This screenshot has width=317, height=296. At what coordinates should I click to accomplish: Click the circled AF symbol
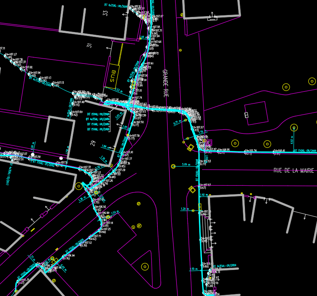click(x=139, y=226)
